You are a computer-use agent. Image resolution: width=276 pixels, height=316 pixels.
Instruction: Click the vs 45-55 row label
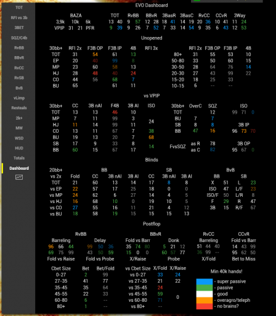(138, 294)
